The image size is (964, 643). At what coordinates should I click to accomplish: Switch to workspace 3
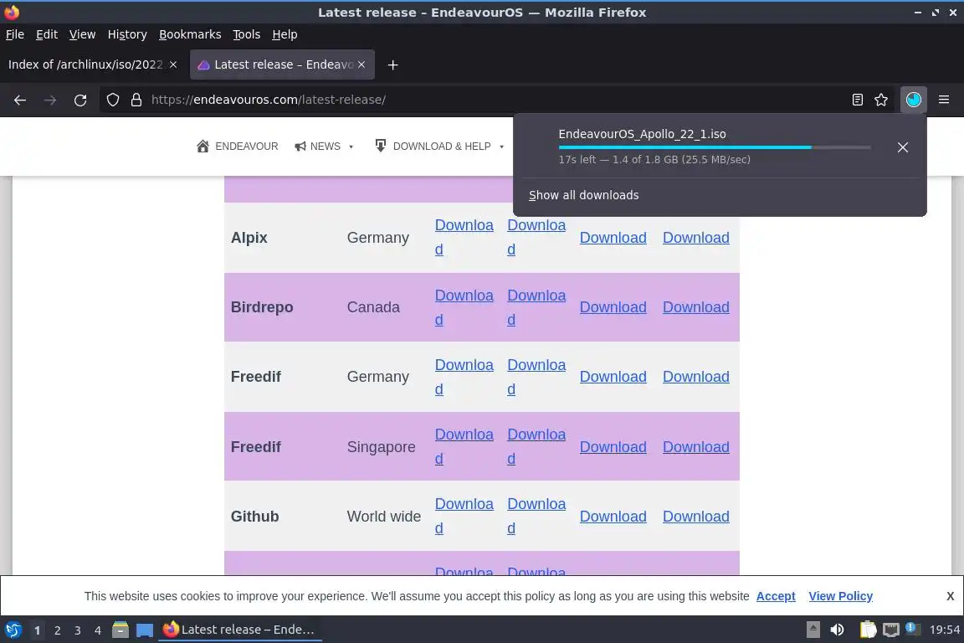(x=78, y=630)
